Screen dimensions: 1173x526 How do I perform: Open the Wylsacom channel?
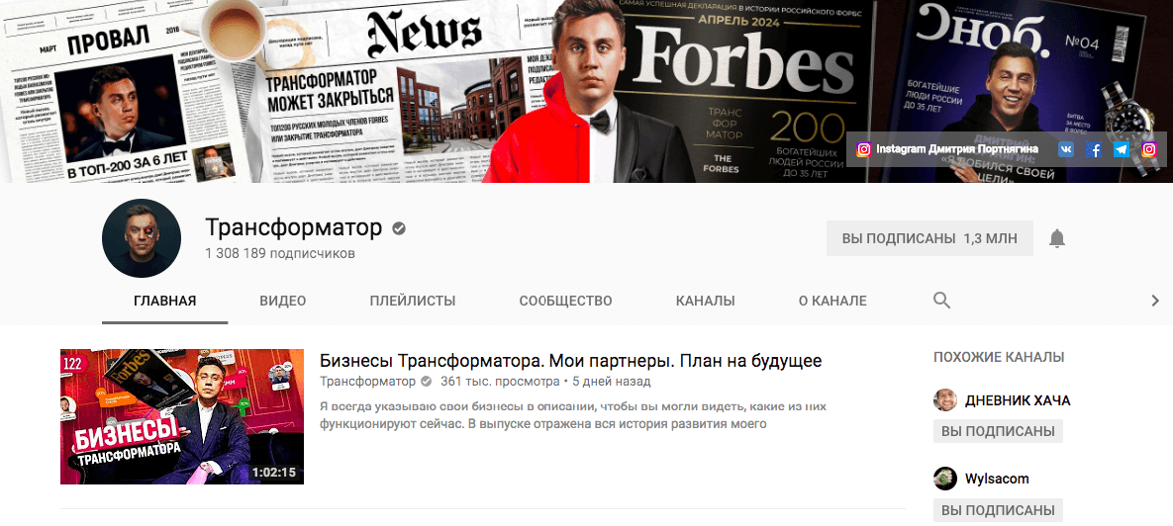[x=997, y=479]
